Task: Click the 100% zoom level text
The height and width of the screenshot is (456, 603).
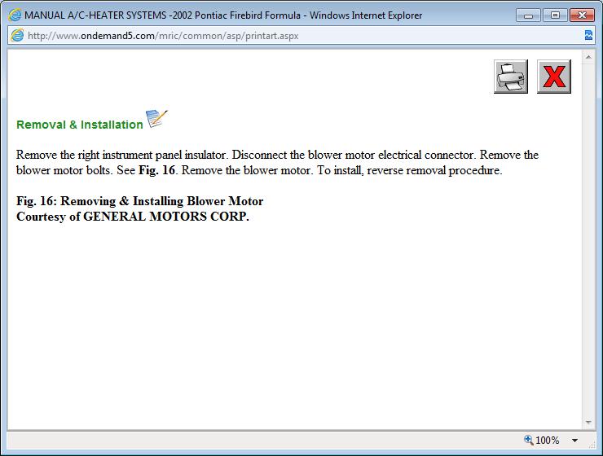Action: click(x=548, y=441)
